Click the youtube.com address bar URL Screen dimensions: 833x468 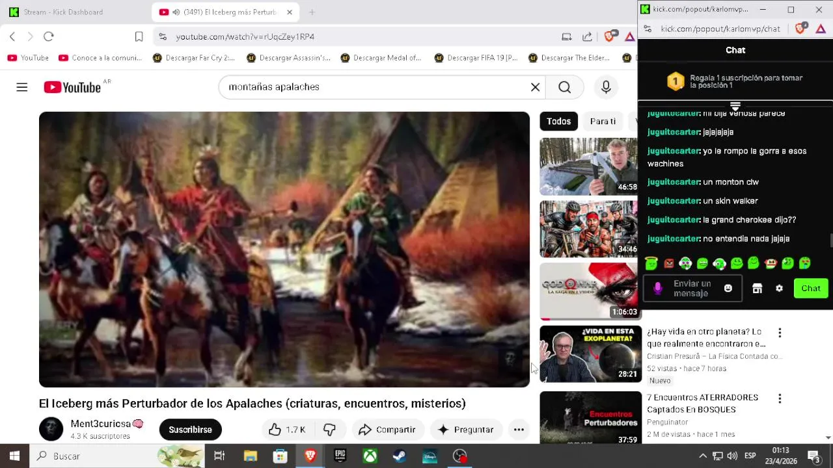click(245, 37)
